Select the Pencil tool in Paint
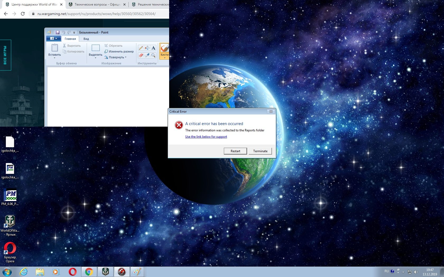The image size is (444, 277). [141, 48]
